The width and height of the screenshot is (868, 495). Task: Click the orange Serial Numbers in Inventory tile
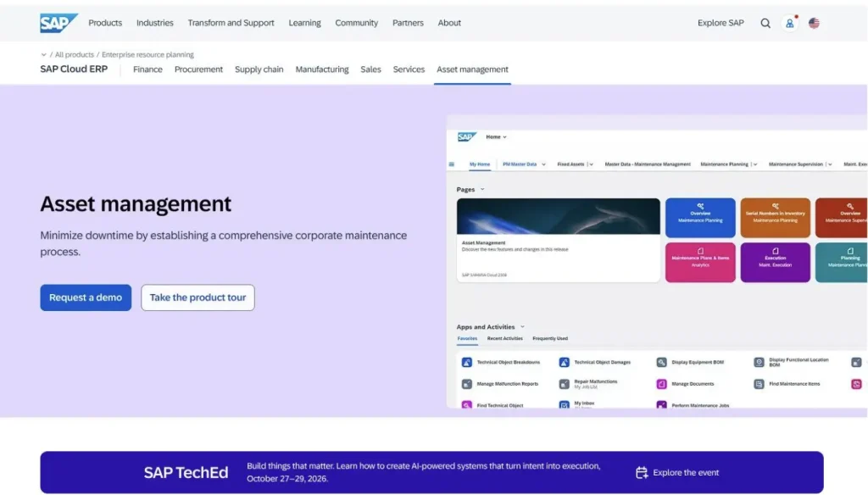coord(775,218)
